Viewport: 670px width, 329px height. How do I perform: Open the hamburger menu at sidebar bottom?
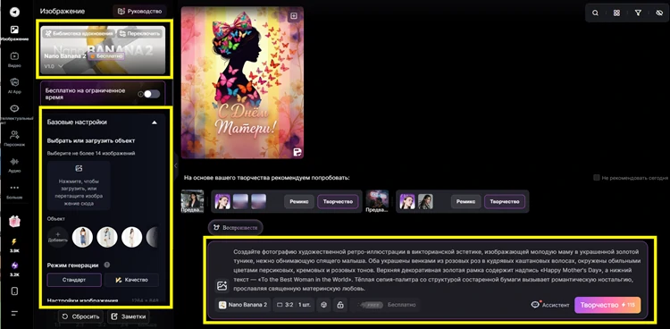(14, 313)
